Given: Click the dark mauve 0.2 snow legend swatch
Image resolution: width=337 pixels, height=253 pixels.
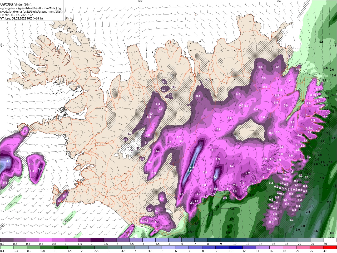Looking at the screenshot, I should 7,240.
